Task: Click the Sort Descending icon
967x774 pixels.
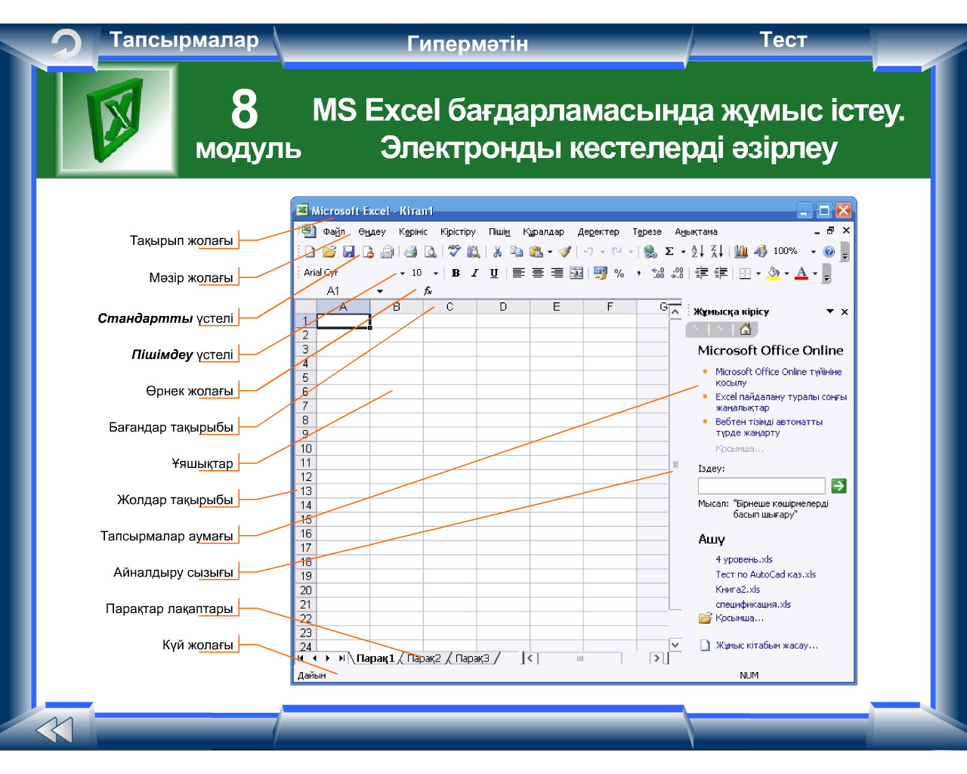Action: (717, 252)
